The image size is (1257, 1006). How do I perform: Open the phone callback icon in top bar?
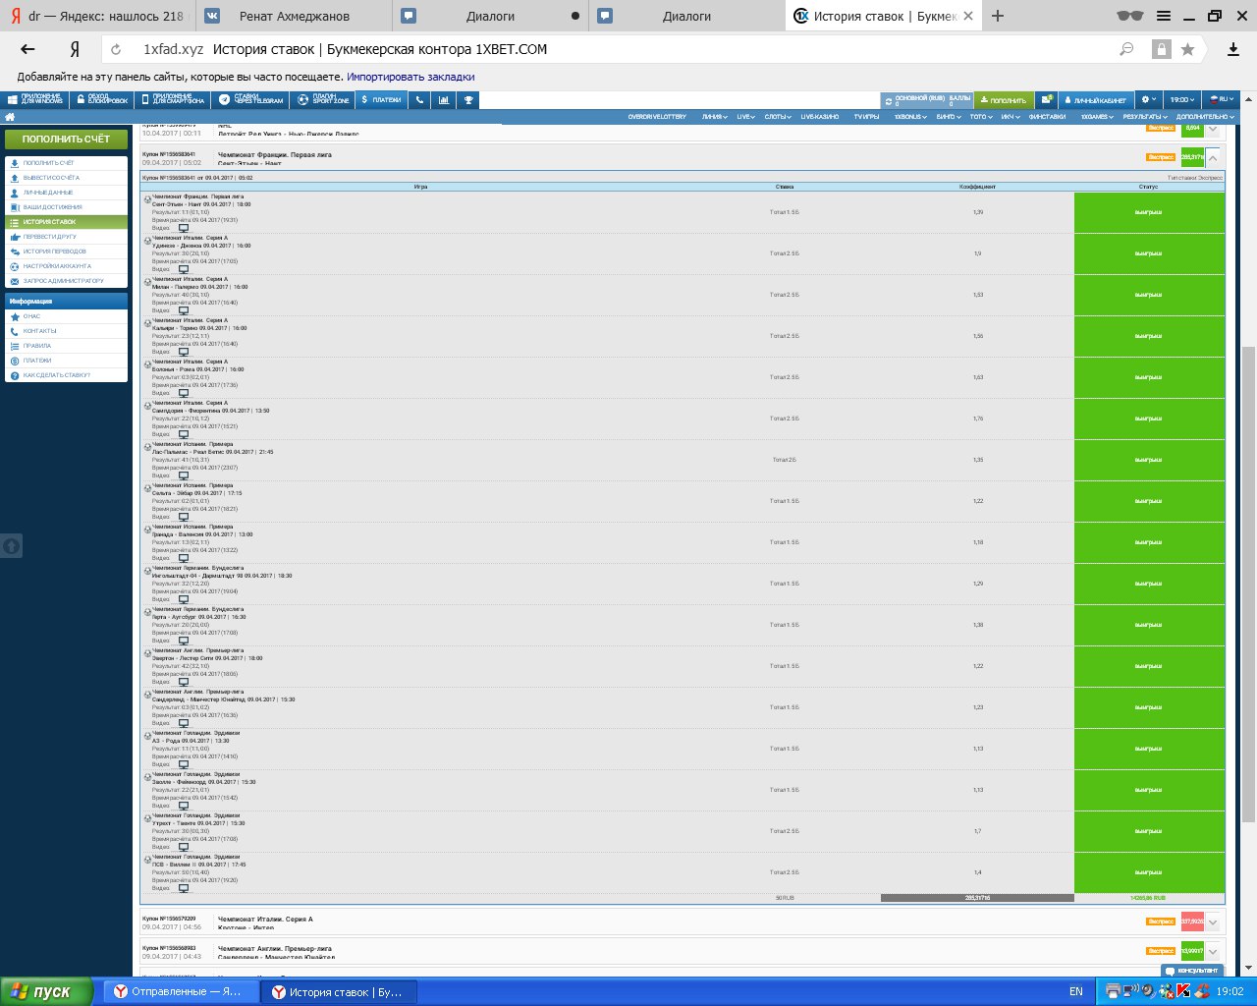pyautogui.click(x=420, y=100)
